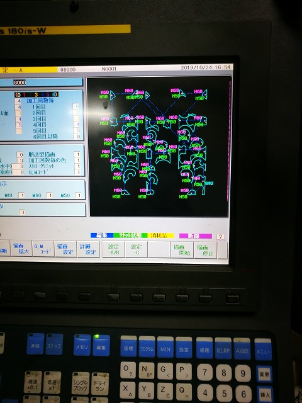Open the question mark help icon
The width and height of the screenshot is (302, 403).
click(220, 237)
